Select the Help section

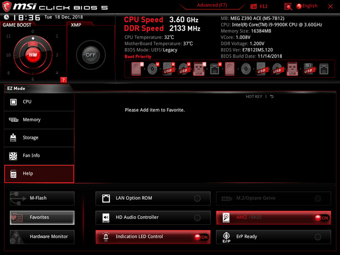39,174
